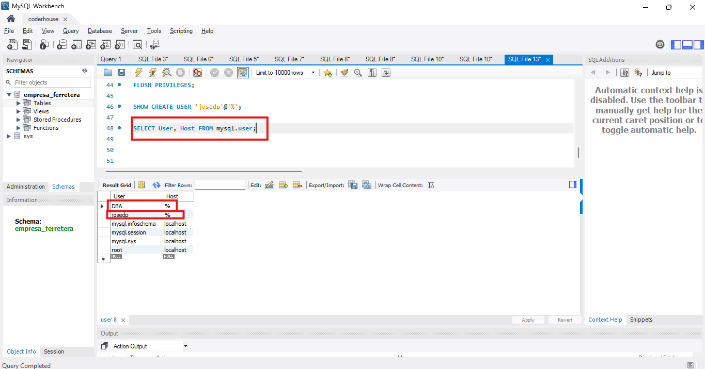This screenshot has width=705, height=369.
Task: Get manual context help for caret position
Action: click(624, 73)
